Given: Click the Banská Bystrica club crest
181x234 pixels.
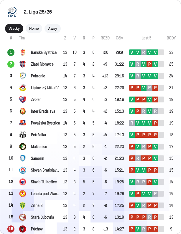Looking at the screenshot, I should pos(23,52).
